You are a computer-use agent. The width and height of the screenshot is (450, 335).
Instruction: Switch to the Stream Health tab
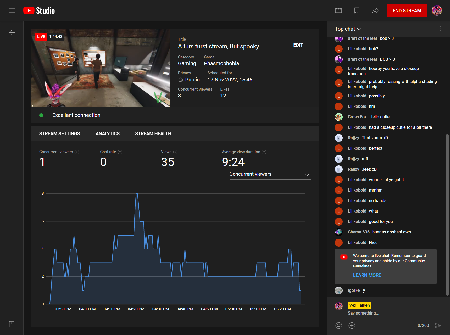[x=153, y=134]
